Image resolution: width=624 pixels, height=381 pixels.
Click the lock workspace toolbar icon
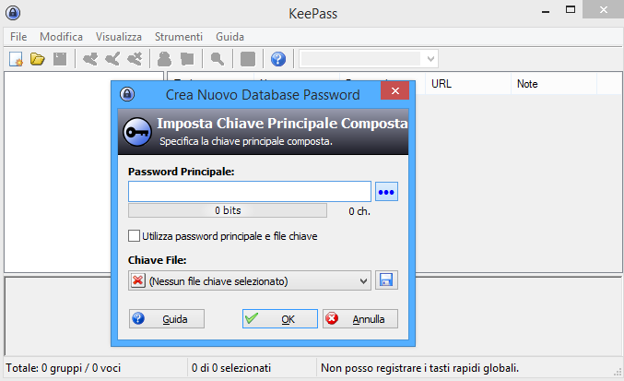click(248, 59)
